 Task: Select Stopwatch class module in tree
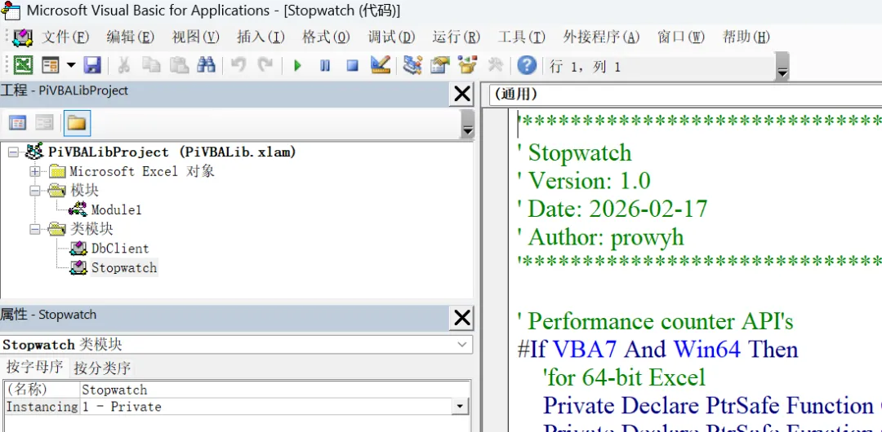[x=124, y=268]
